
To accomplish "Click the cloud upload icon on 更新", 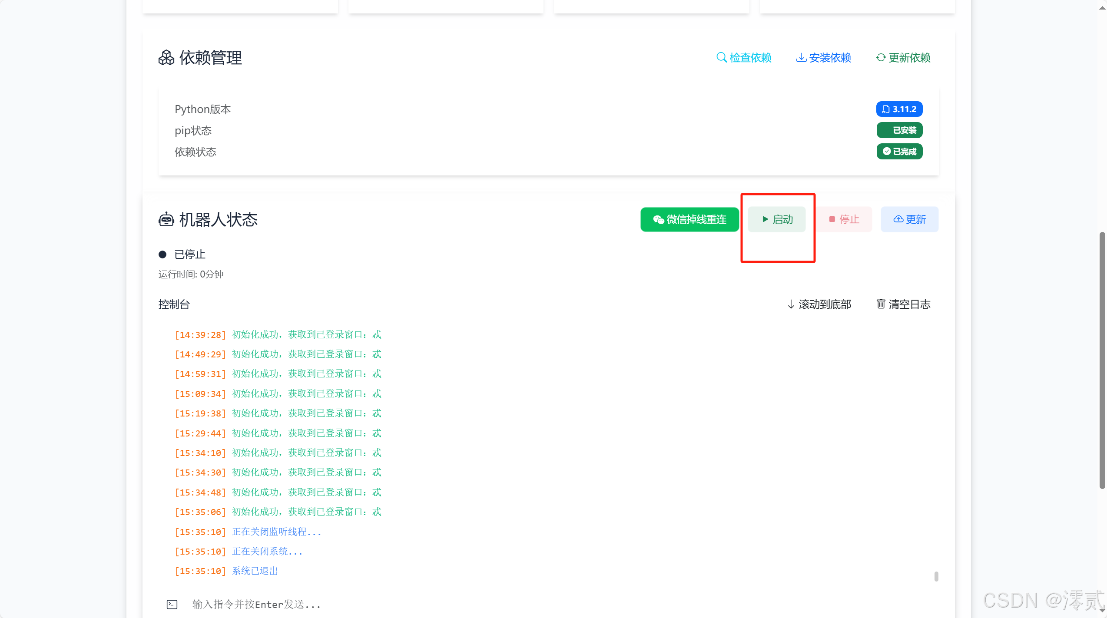I will 898,219.
